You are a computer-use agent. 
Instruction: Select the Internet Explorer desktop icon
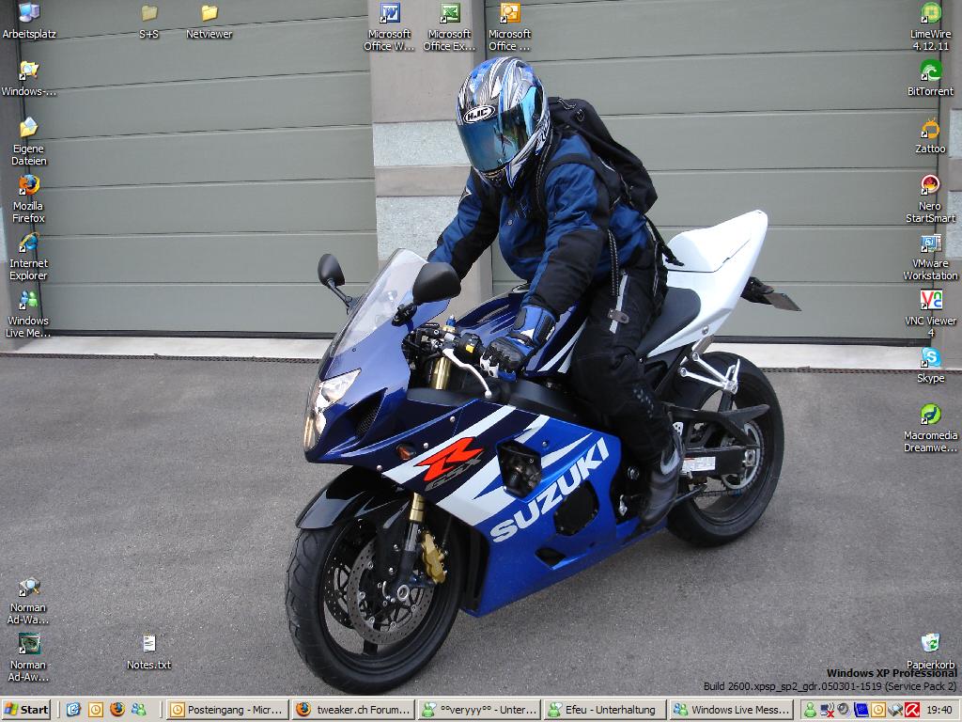click(28, 243)
